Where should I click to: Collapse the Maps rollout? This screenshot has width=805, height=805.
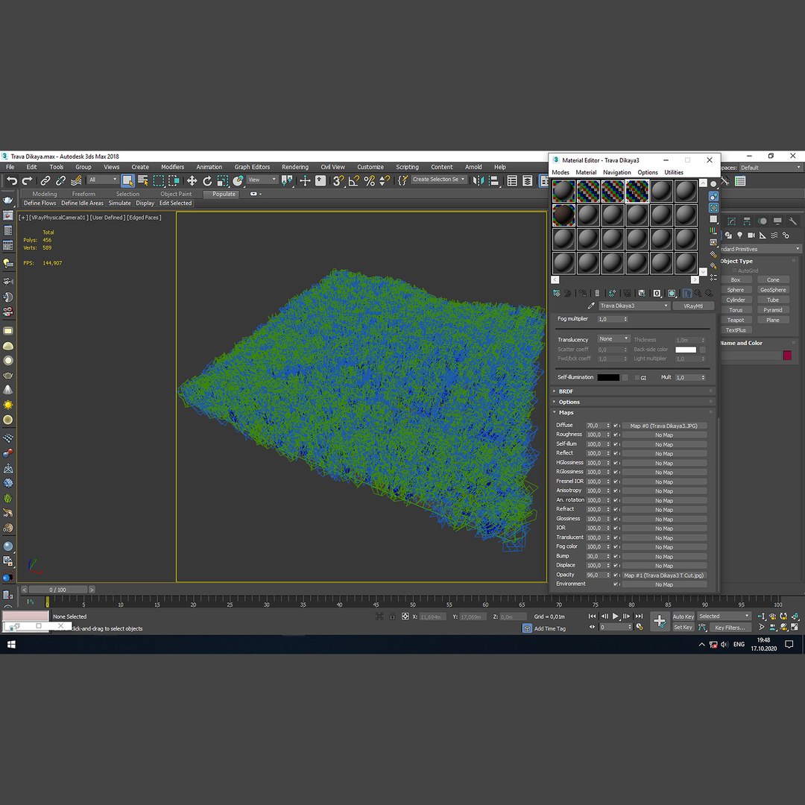[x=633, y=413]
